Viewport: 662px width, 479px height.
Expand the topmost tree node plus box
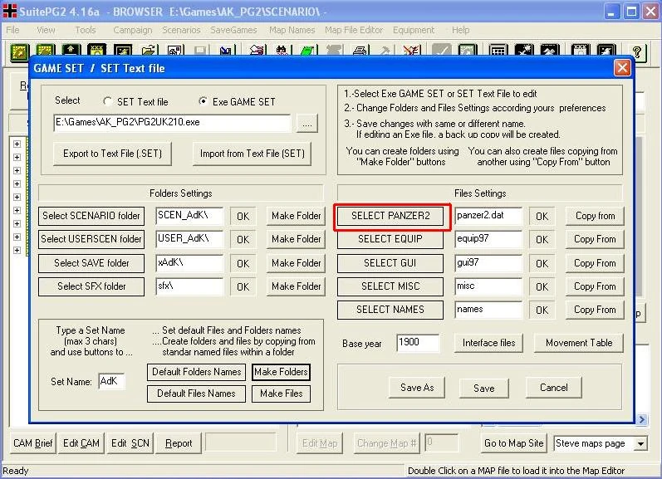[17, 144]
